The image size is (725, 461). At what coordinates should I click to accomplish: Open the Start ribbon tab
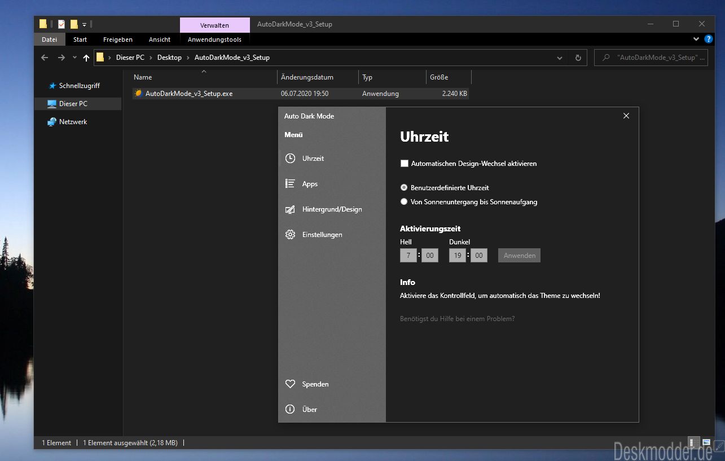point(80,39)
